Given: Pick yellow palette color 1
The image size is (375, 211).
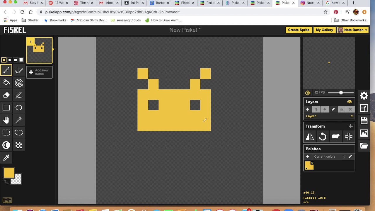Looking at the screenshot, I should (309, 166).
